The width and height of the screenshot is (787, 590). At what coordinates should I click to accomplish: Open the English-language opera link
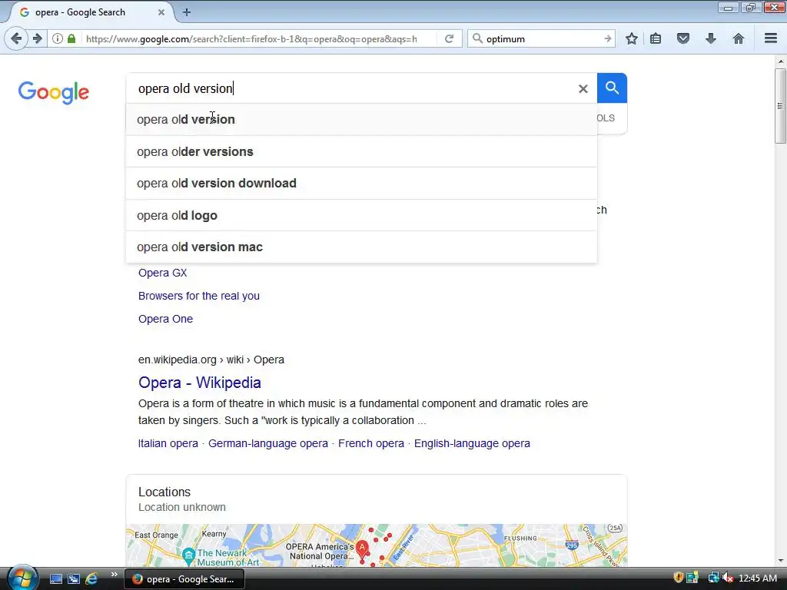(472, 443)
